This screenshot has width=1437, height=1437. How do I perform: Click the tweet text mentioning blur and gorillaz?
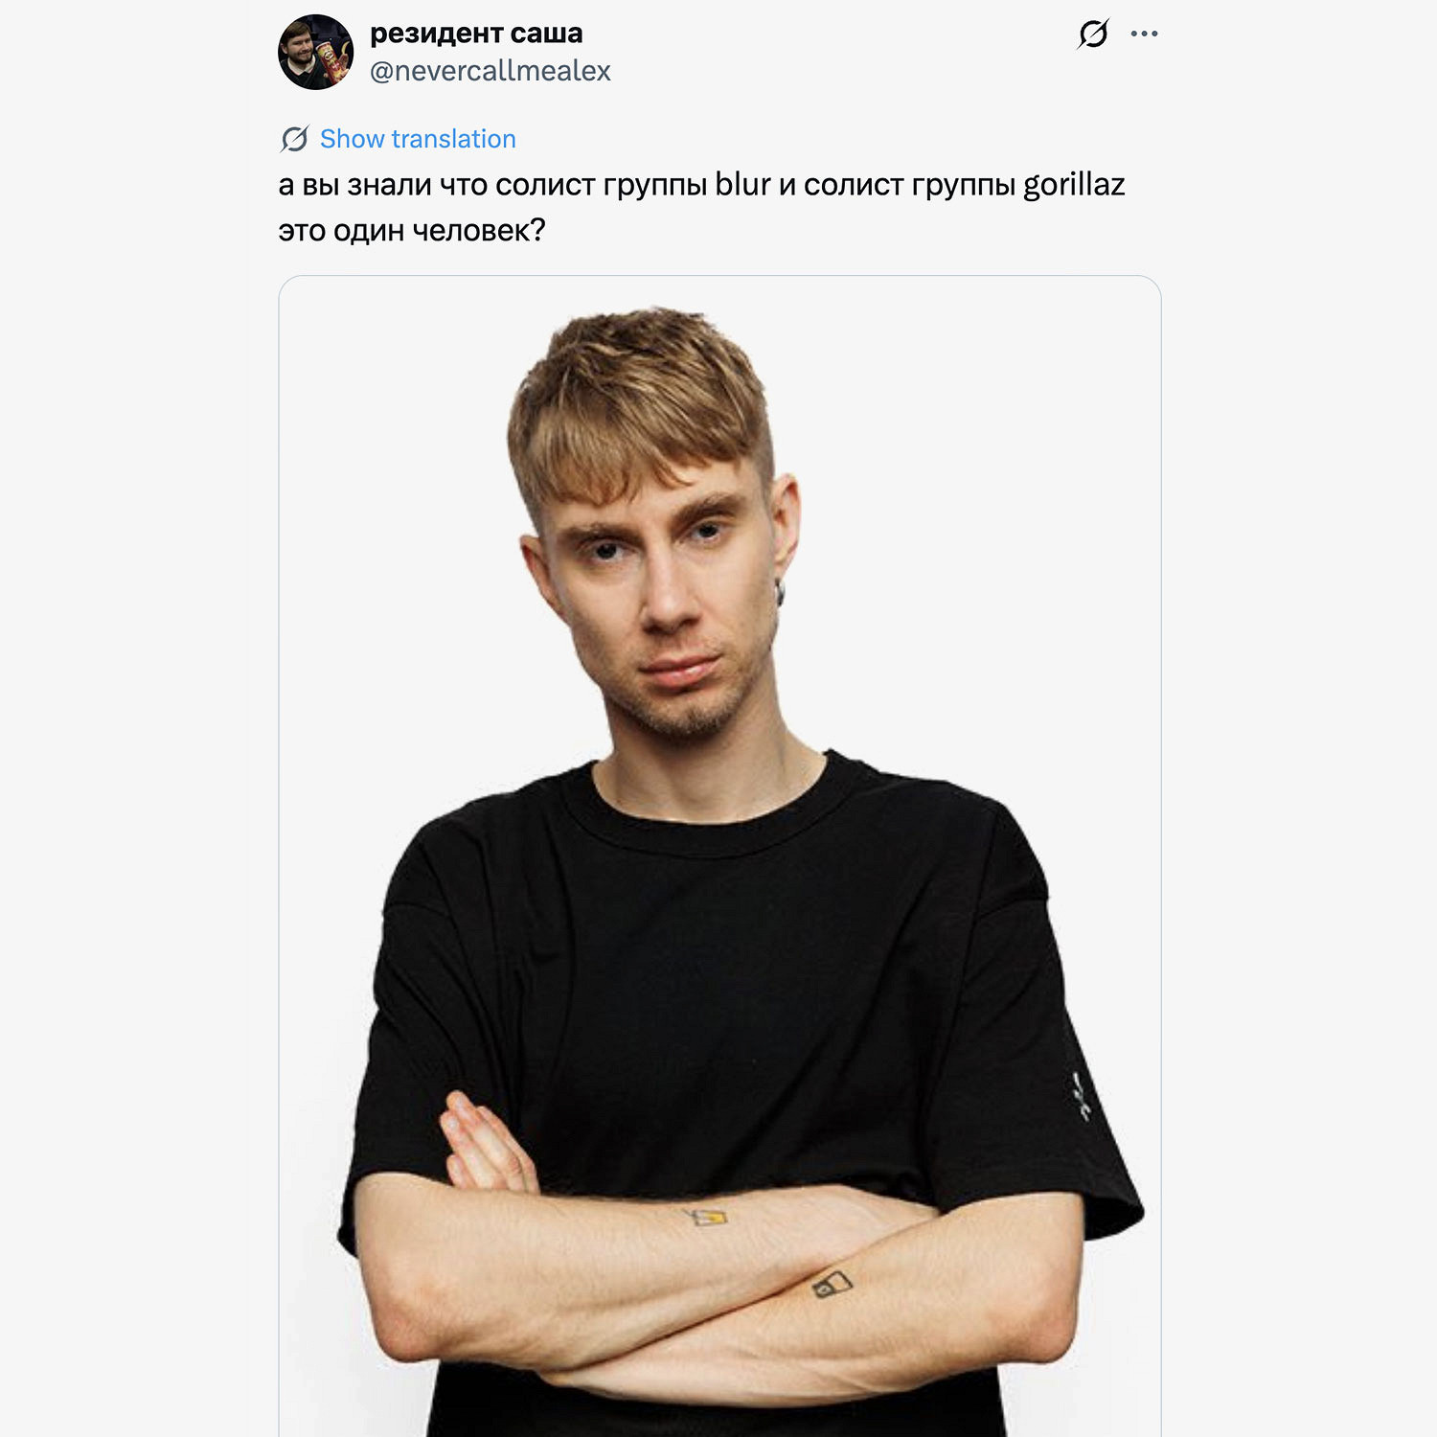tap(701, 207)
